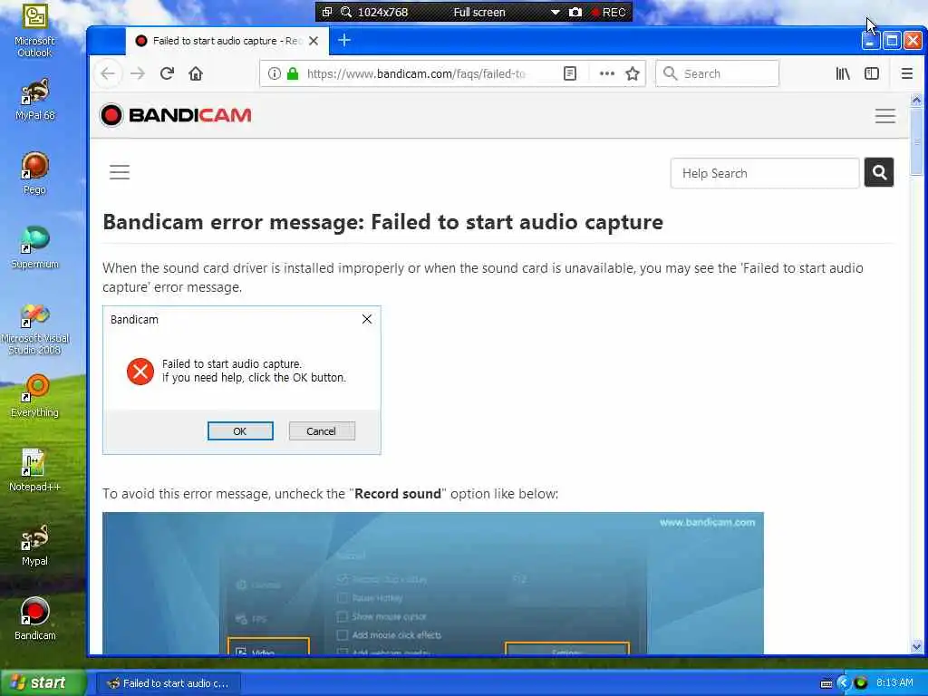This screenshot has width=928, height=696.
Task: Launch the Mypal desktop shortcut
Action: click(x=35, y=545)
